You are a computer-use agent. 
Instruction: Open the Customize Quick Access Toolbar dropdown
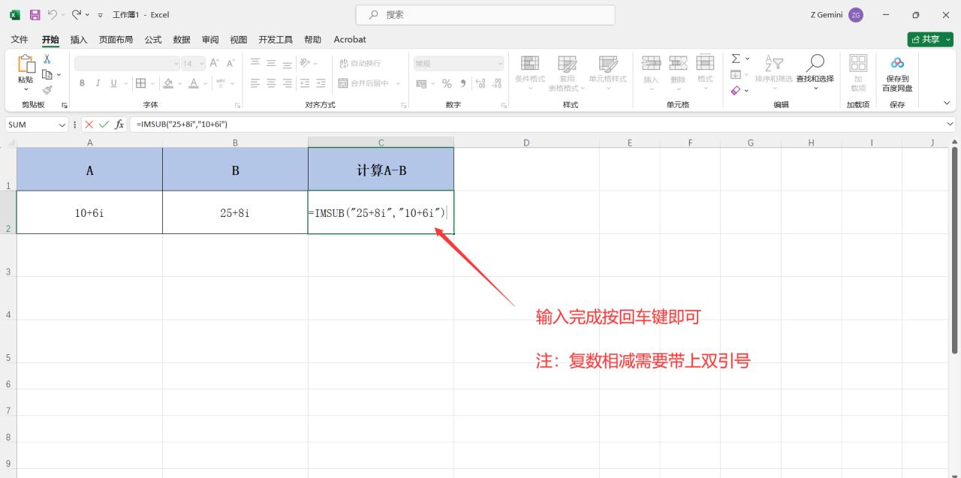101,15
